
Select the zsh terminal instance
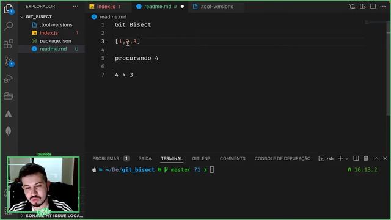point(326,158)
